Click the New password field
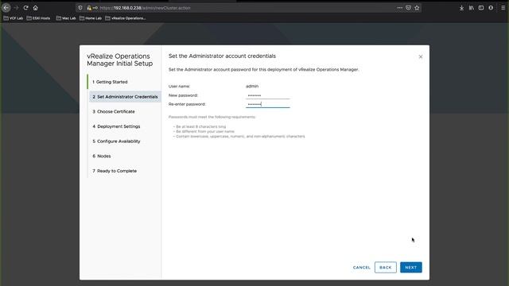This screenshot has height=286, width=509. (x=268, y=95)
